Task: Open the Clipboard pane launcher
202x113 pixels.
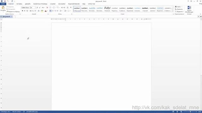Action: (x=20, y=14)
